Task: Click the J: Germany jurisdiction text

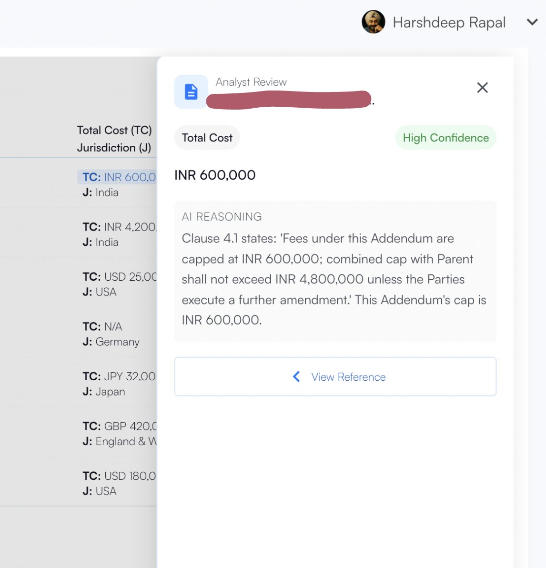Action: (x=111, y=342)
